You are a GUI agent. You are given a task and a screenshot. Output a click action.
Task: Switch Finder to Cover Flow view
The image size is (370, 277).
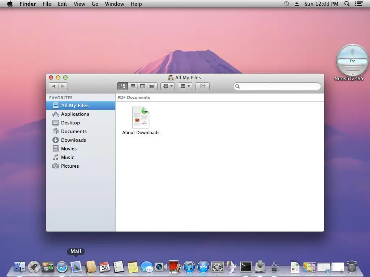pos(152,86)
